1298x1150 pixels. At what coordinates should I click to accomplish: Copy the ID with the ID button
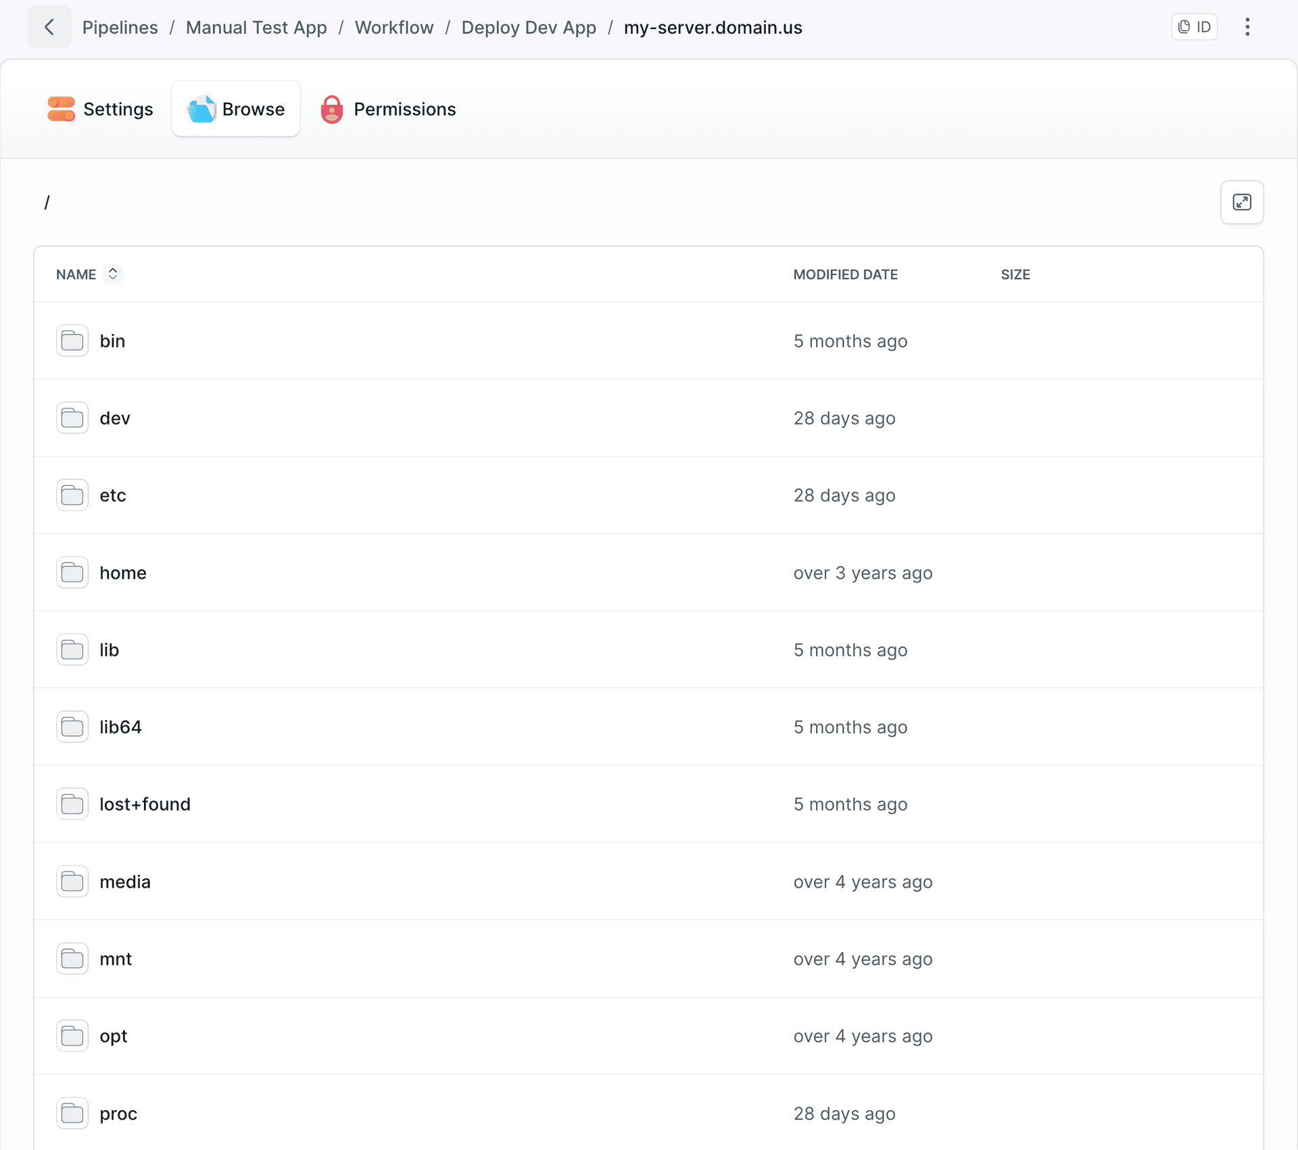[x=1195, y=27]
